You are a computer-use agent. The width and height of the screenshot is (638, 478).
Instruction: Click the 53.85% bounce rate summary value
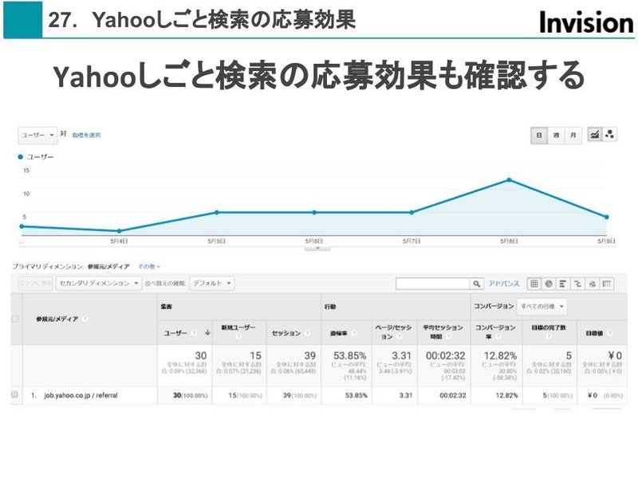click(x=349, y=355)
